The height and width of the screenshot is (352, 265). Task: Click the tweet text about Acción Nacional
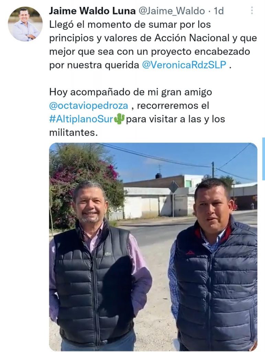[153, 45]
